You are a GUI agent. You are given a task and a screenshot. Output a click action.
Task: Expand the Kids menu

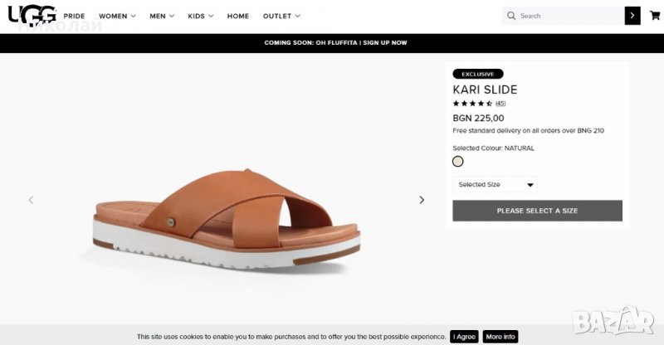201,16
